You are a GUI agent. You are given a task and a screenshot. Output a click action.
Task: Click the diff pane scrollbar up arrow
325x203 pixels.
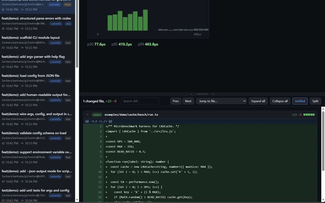pos(323,109)
